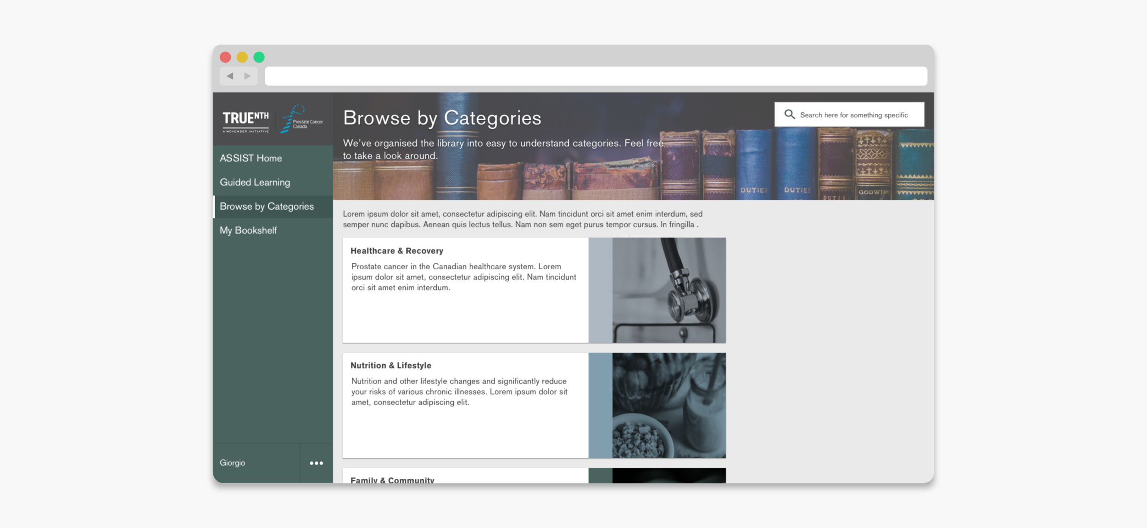Open Nutrition & Lifestyle category title
Viewport: 1147px width, 528px height.
390,366
